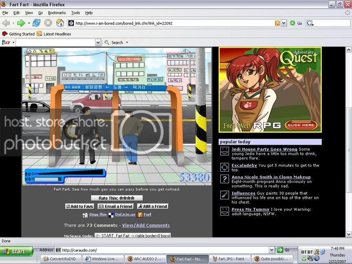The height and width of the screenshot is (264, 352).
Task: Click the Windows start button
Action: point(17,251)
